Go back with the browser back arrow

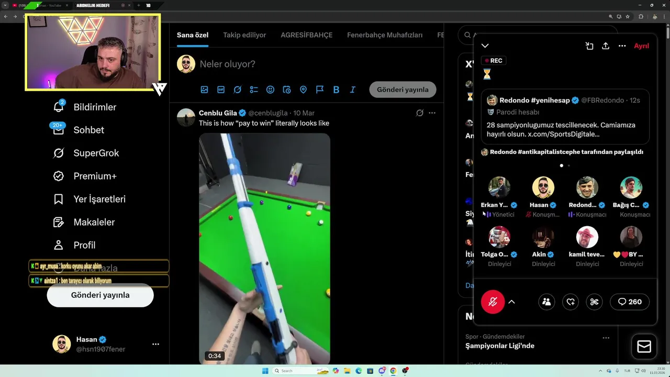click(x=6, y=16)
